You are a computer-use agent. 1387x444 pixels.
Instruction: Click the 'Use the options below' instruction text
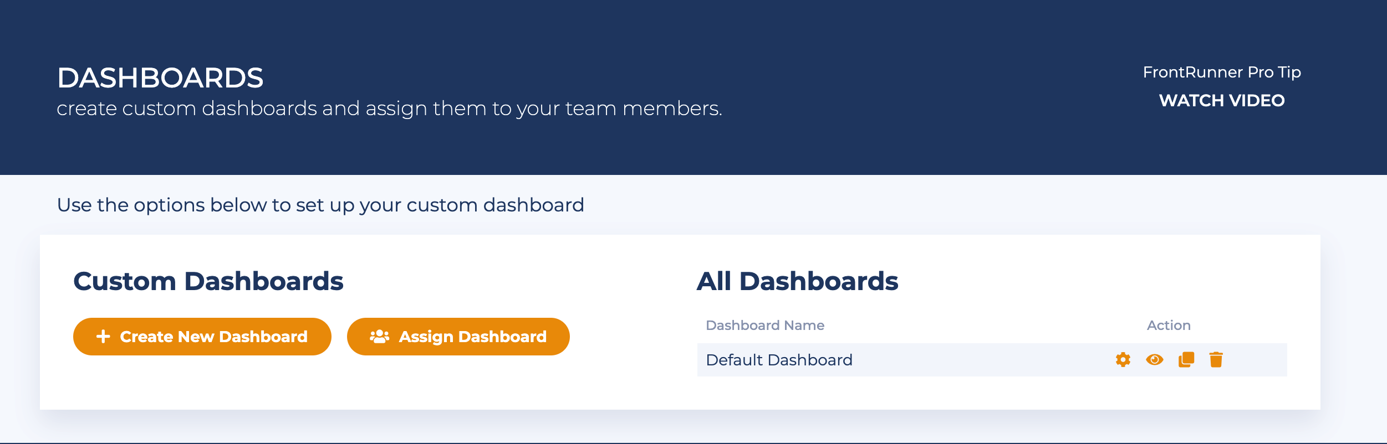coord(320,205)
